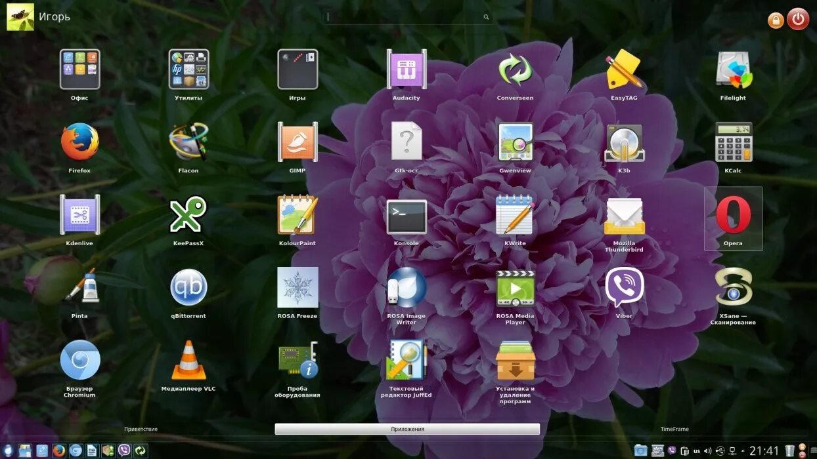Click the 21:41 clock
Image resolution: width=817 pixels, height=459 pixels.
(x=764, y=451)
